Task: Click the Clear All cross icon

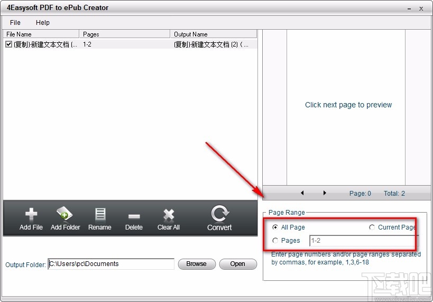Action: pyautogui.click(x=169, y=215)
